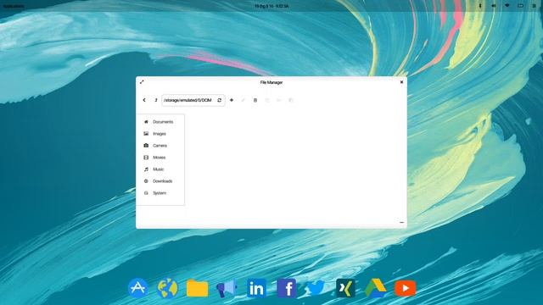Refresh the current folder path
543x305 pixels.
(x=219, y=100)
